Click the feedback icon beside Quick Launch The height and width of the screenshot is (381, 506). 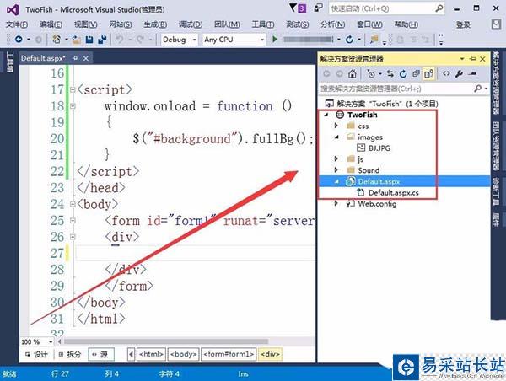pos(318,8)
